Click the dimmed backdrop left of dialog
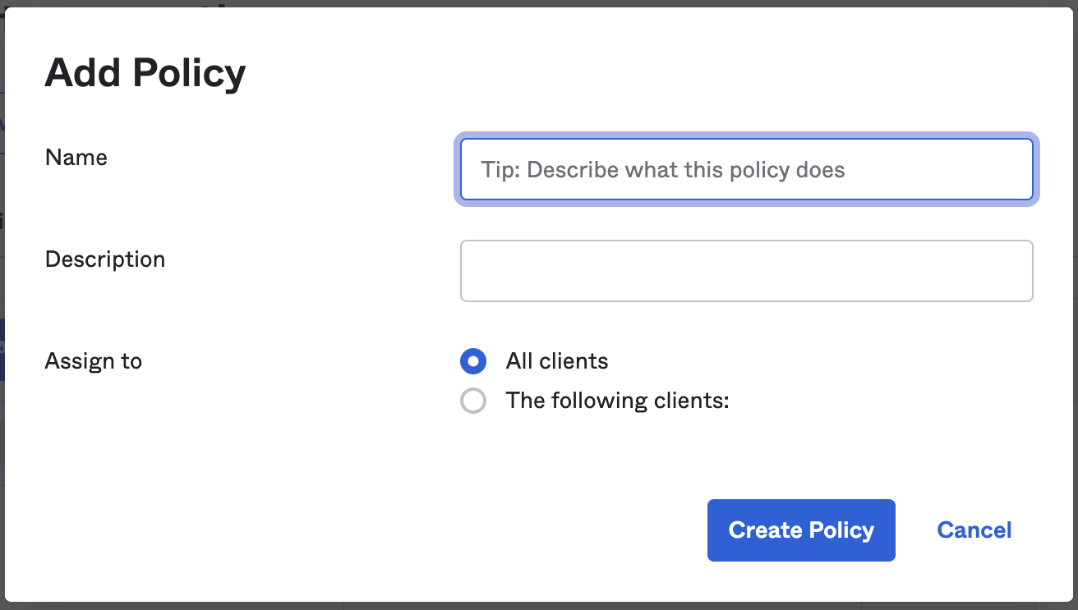This screenshot has height=610, width=1078. 2,305
